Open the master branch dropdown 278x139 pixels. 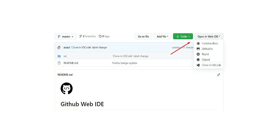(x=65, y=36)
